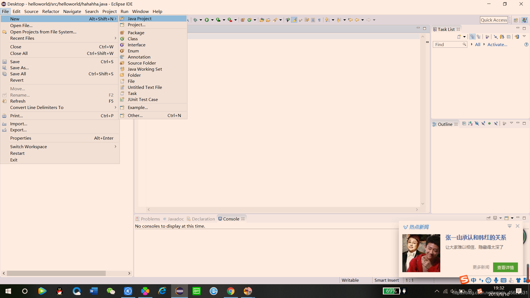
Task: Toggle Hide Static Members in Outline
Action: (483, 124)
